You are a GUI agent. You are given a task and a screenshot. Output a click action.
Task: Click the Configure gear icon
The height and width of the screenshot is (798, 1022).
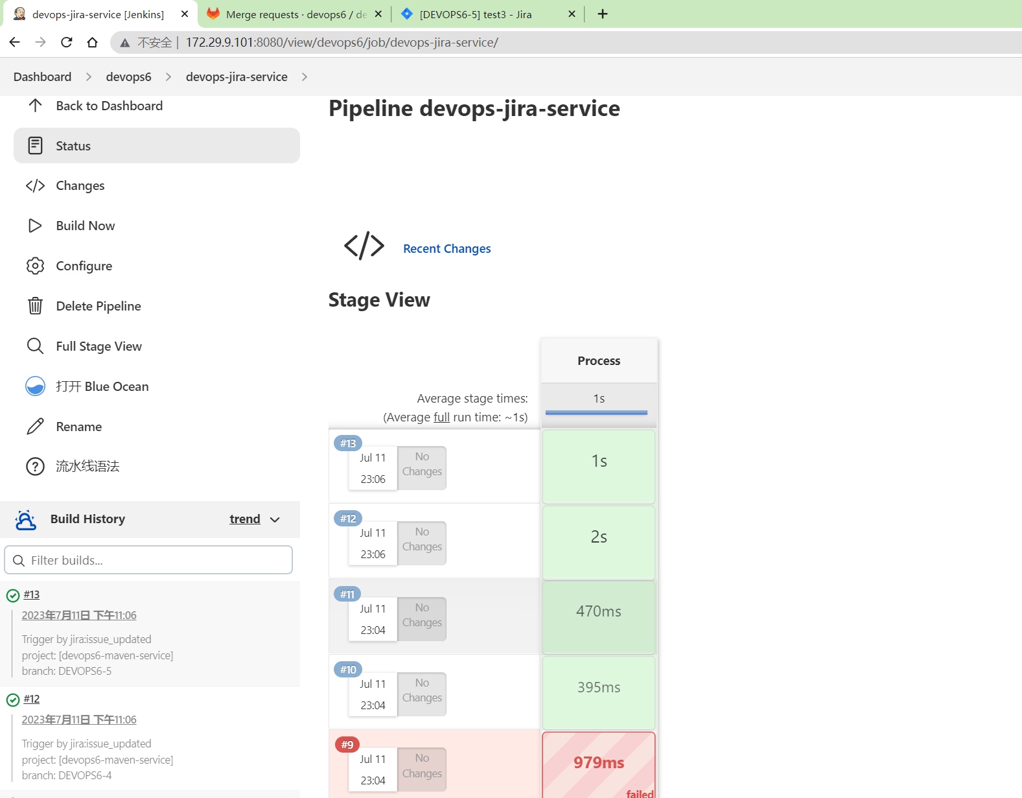coord(35,266)
